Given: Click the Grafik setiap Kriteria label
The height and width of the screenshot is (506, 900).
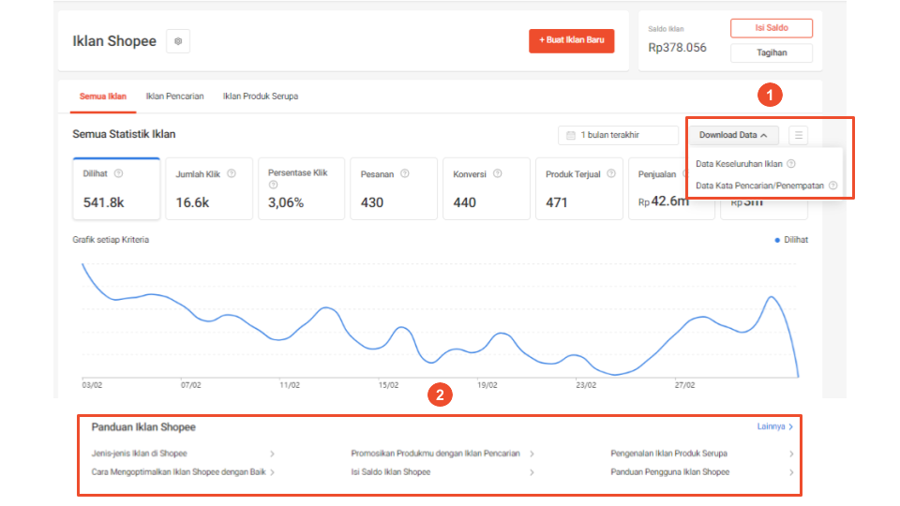Looking at the screenshot, I should (111, 240).
